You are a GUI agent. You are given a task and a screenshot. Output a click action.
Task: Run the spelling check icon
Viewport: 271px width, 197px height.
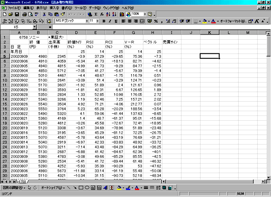[37, 14]
